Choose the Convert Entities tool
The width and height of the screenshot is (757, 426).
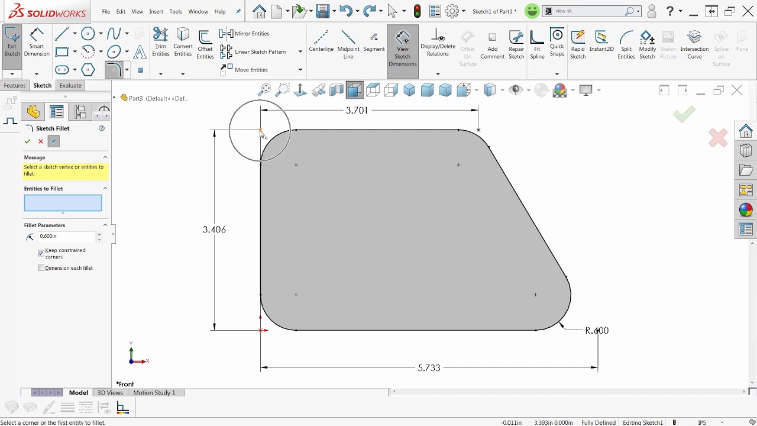tap(183, 43)
